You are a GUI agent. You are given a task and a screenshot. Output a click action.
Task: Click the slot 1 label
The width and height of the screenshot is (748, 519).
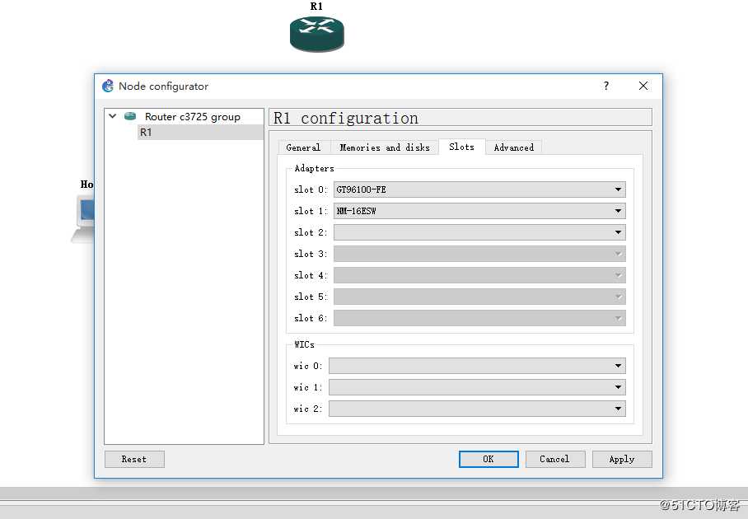point(311,211)
